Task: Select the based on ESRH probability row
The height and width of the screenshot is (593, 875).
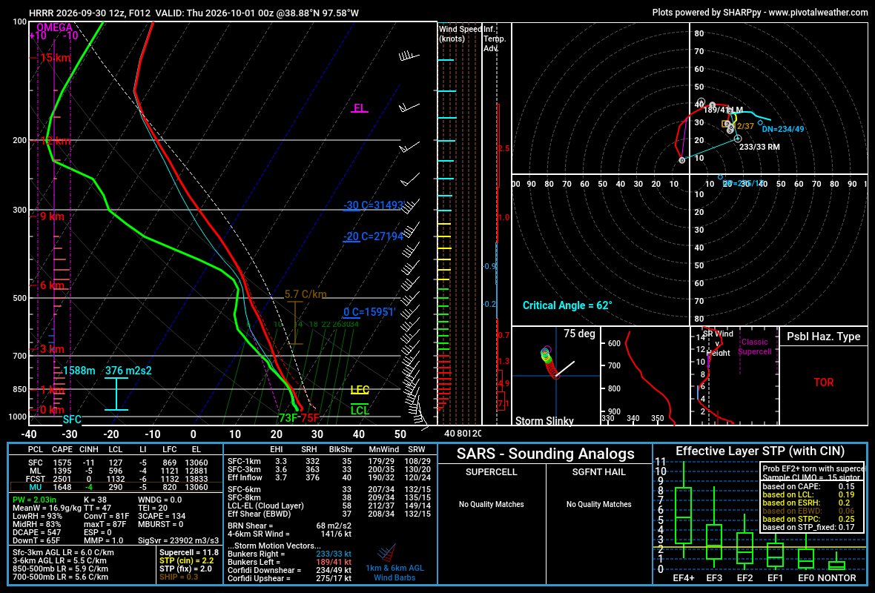Action: [808, 503]
